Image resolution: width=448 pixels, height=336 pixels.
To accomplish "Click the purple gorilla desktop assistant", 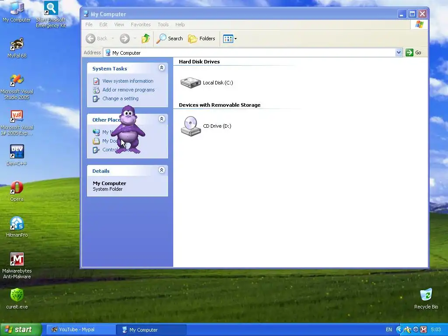I will click(x=128, y=129).
